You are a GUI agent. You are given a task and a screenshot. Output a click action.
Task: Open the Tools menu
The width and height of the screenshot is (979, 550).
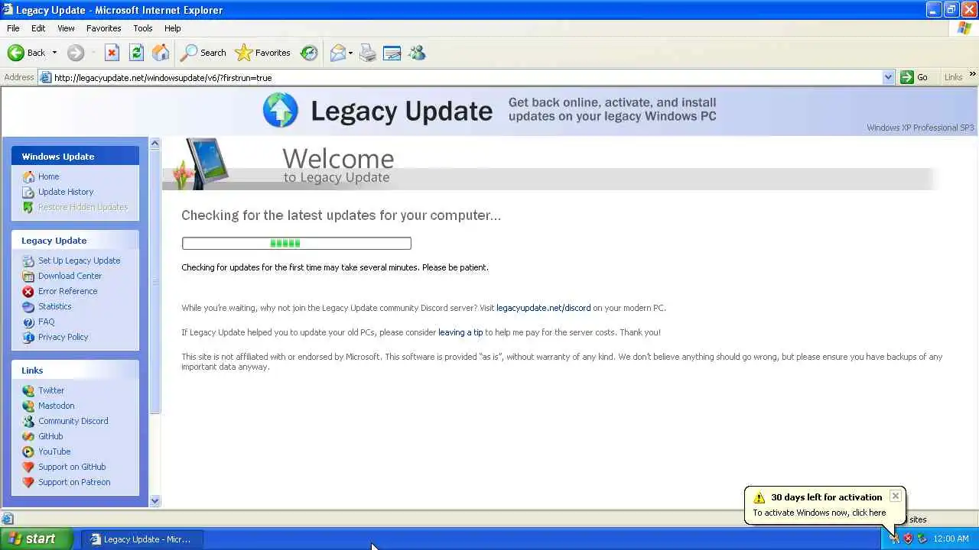142,28
